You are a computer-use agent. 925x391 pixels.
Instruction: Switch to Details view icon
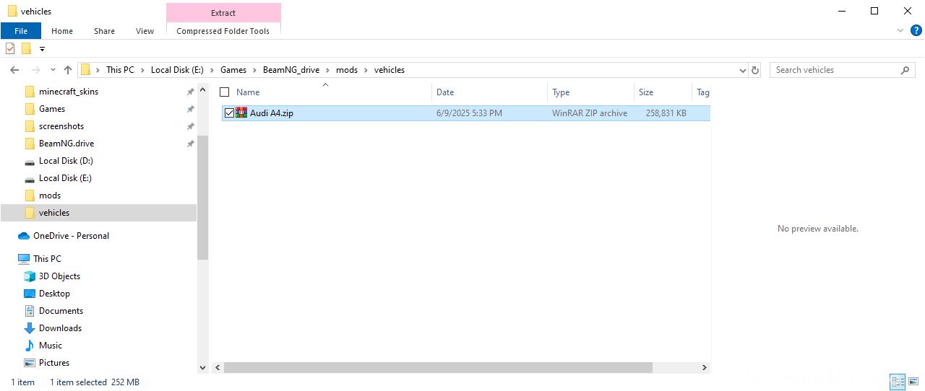pos(898,382)
